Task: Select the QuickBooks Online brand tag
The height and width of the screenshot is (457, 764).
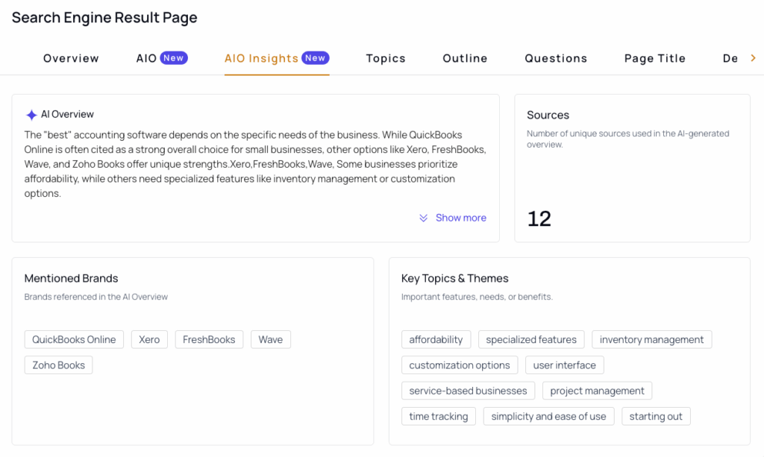Action: 74,339
